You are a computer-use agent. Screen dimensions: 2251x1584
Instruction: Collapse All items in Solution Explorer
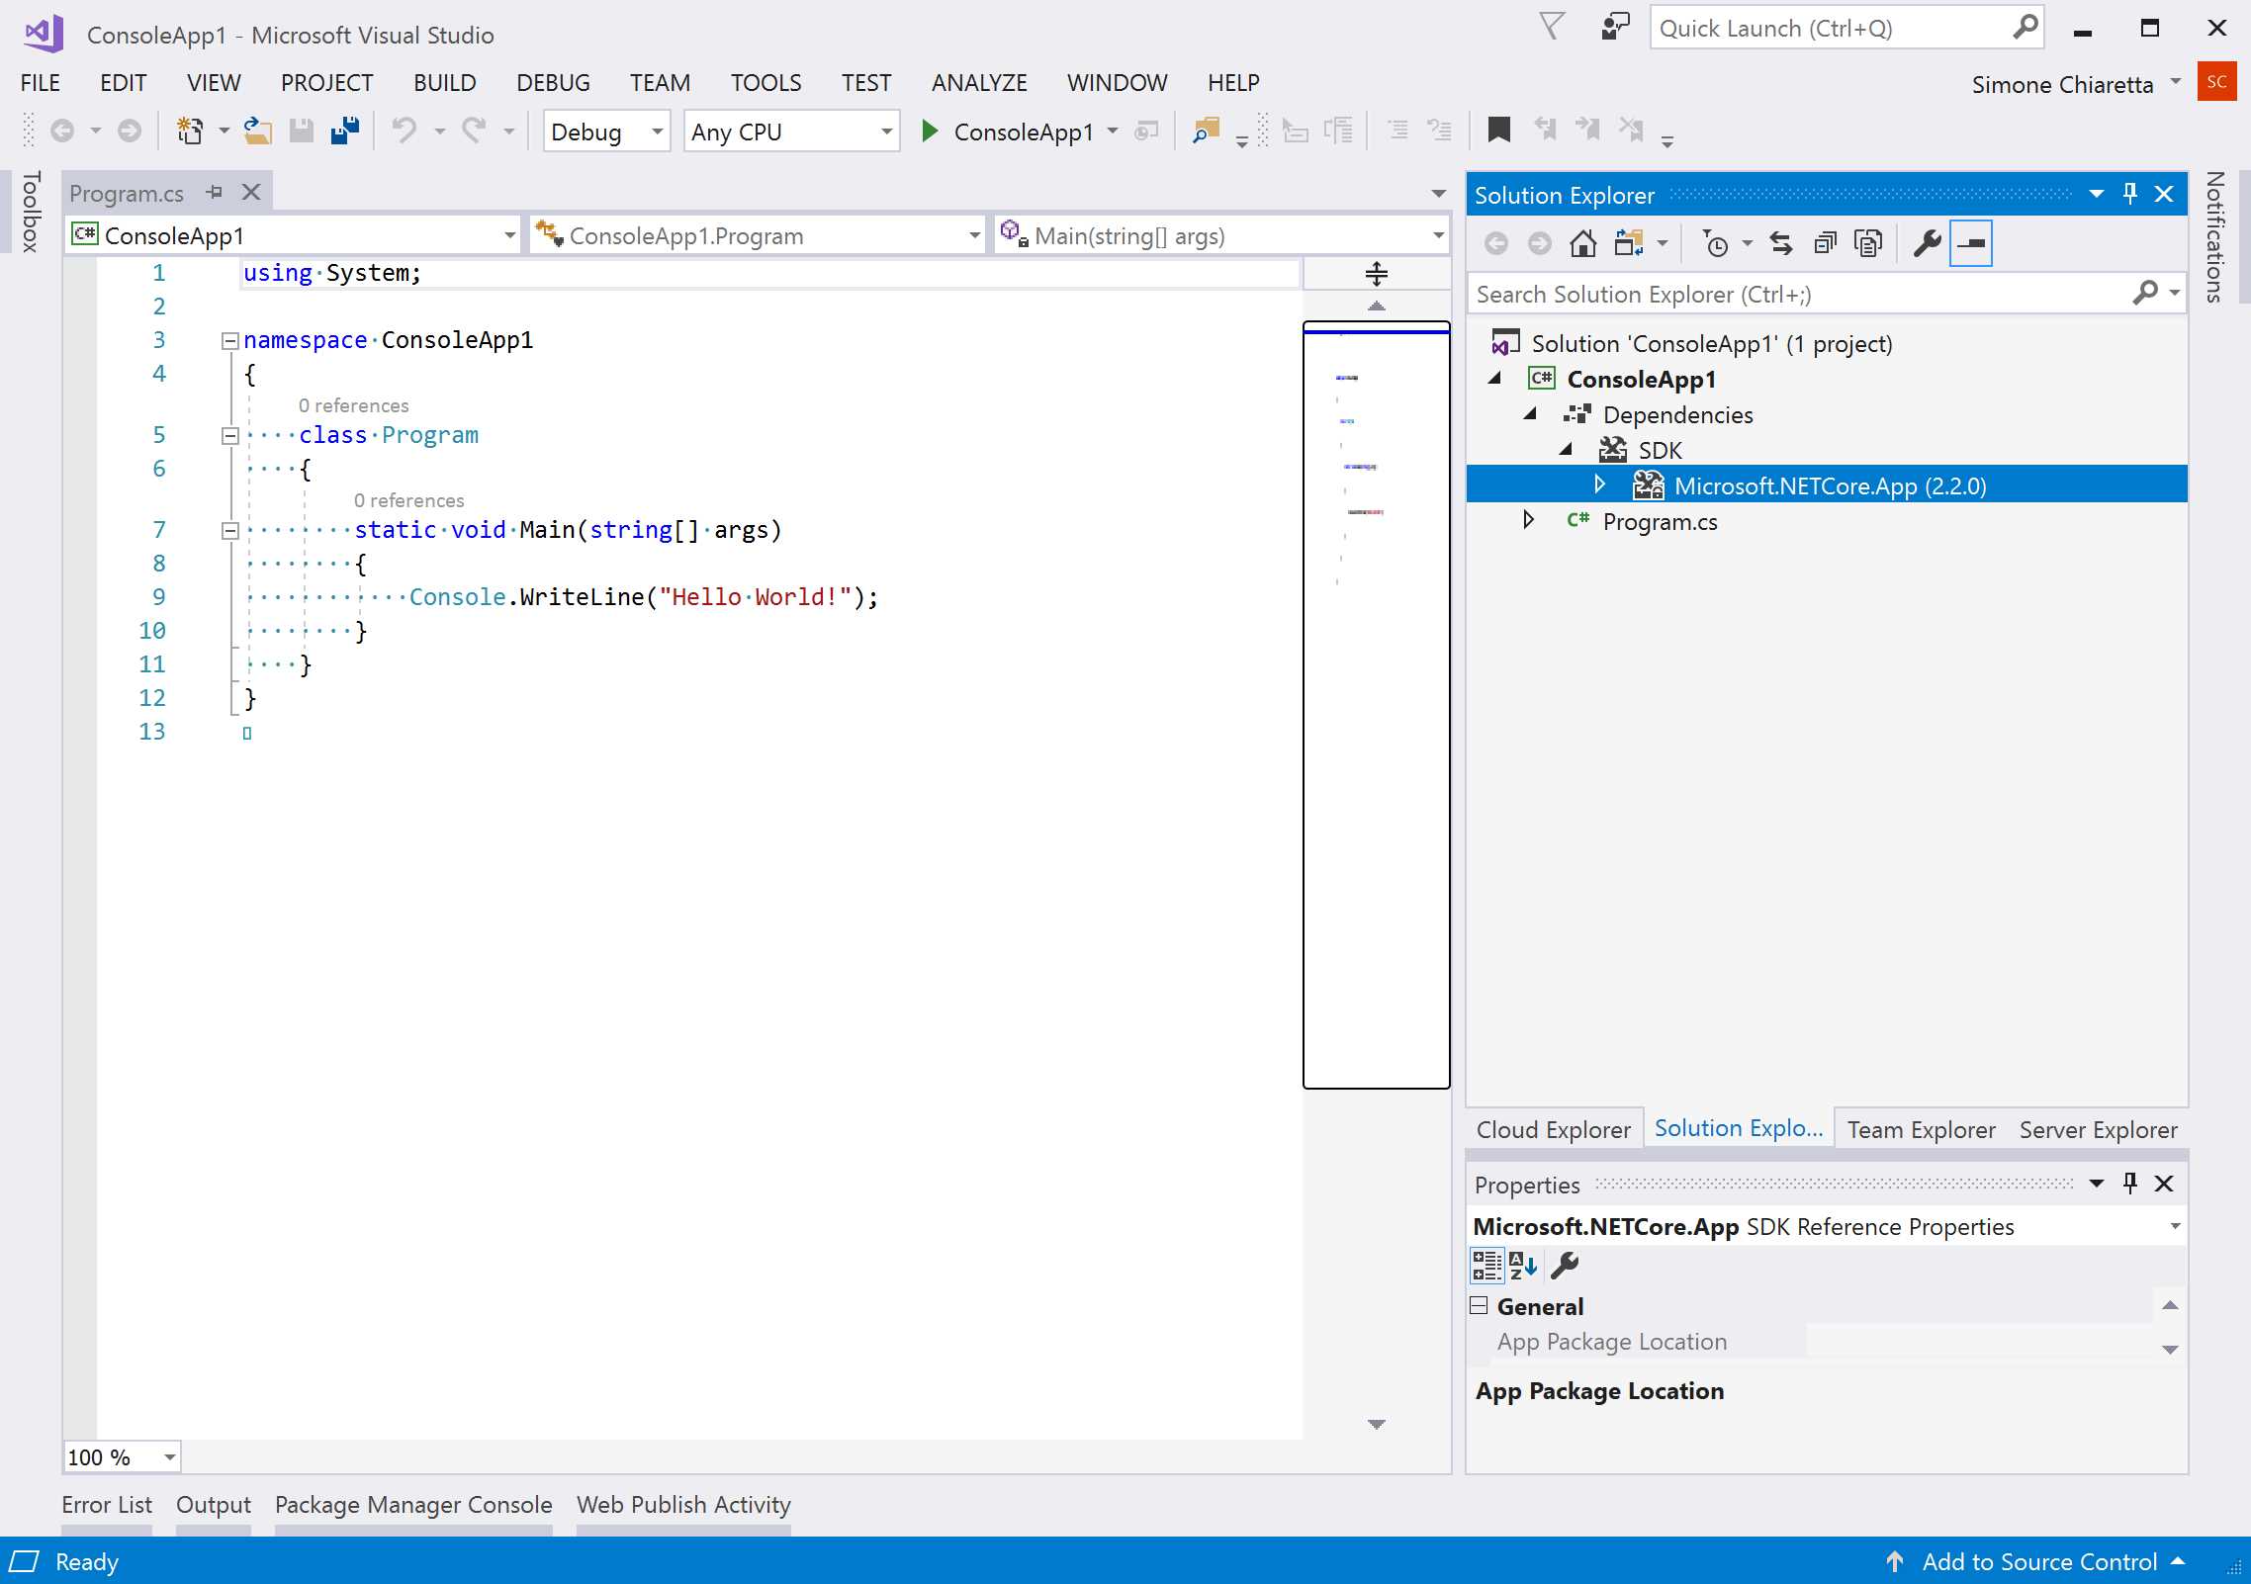tap(1823, 242)
